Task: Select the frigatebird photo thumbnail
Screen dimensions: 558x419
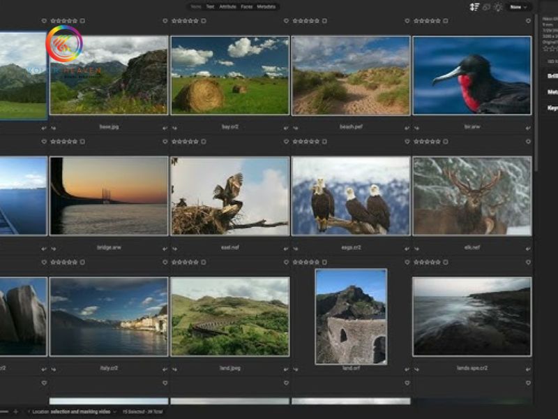Action: pos(472,75)
